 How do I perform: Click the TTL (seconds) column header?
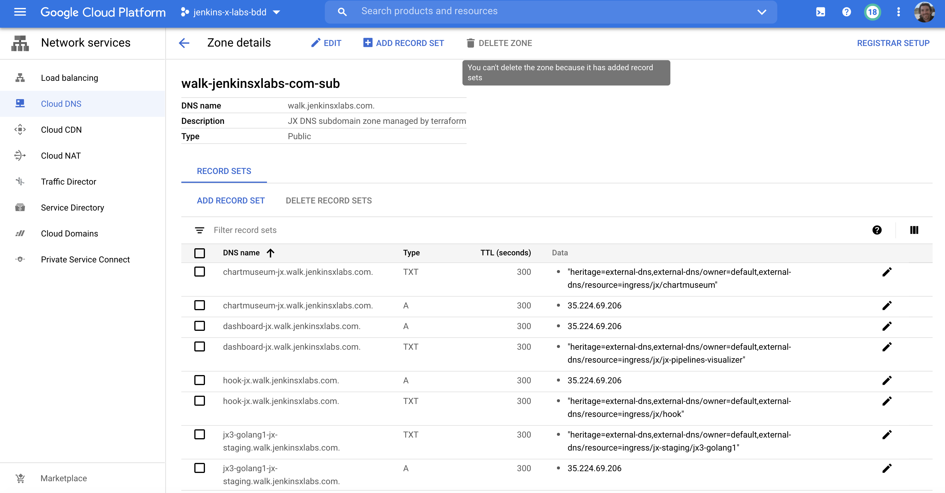coord(506,253)
